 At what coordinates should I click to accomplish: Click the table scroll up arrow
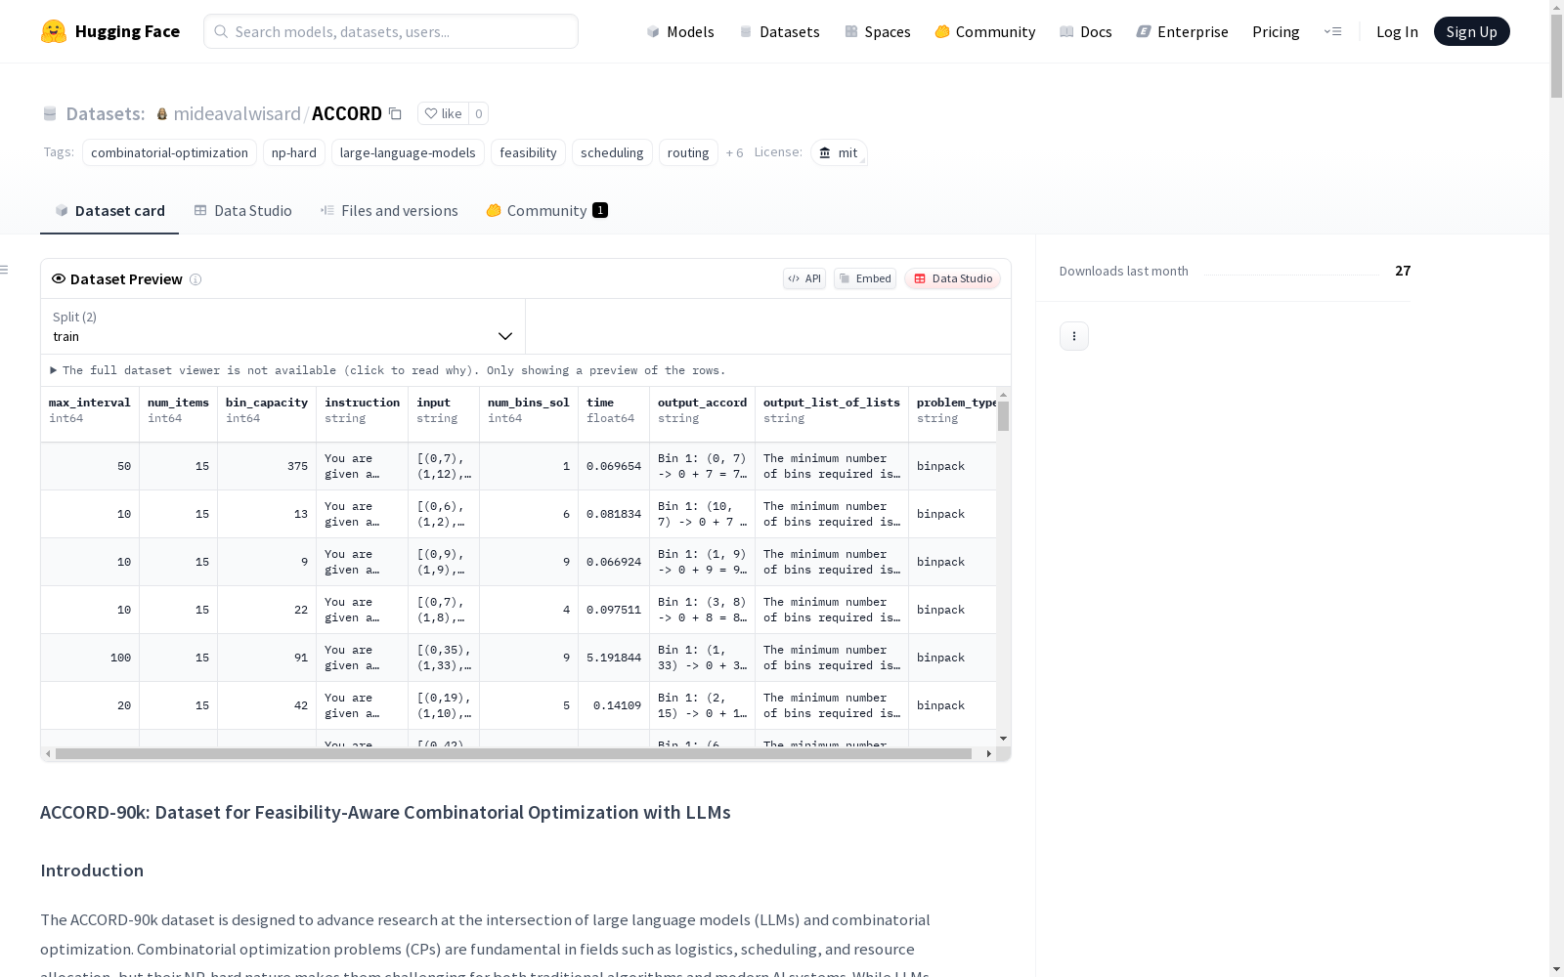coord(1003,395)
